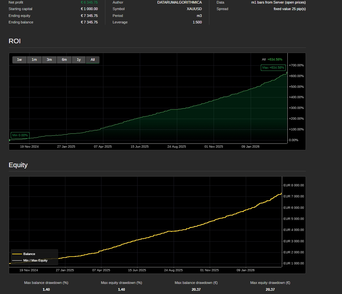Click the Min 0.00% chart marker
This screenshot has height=294, width=342.
tap(20, 135)
